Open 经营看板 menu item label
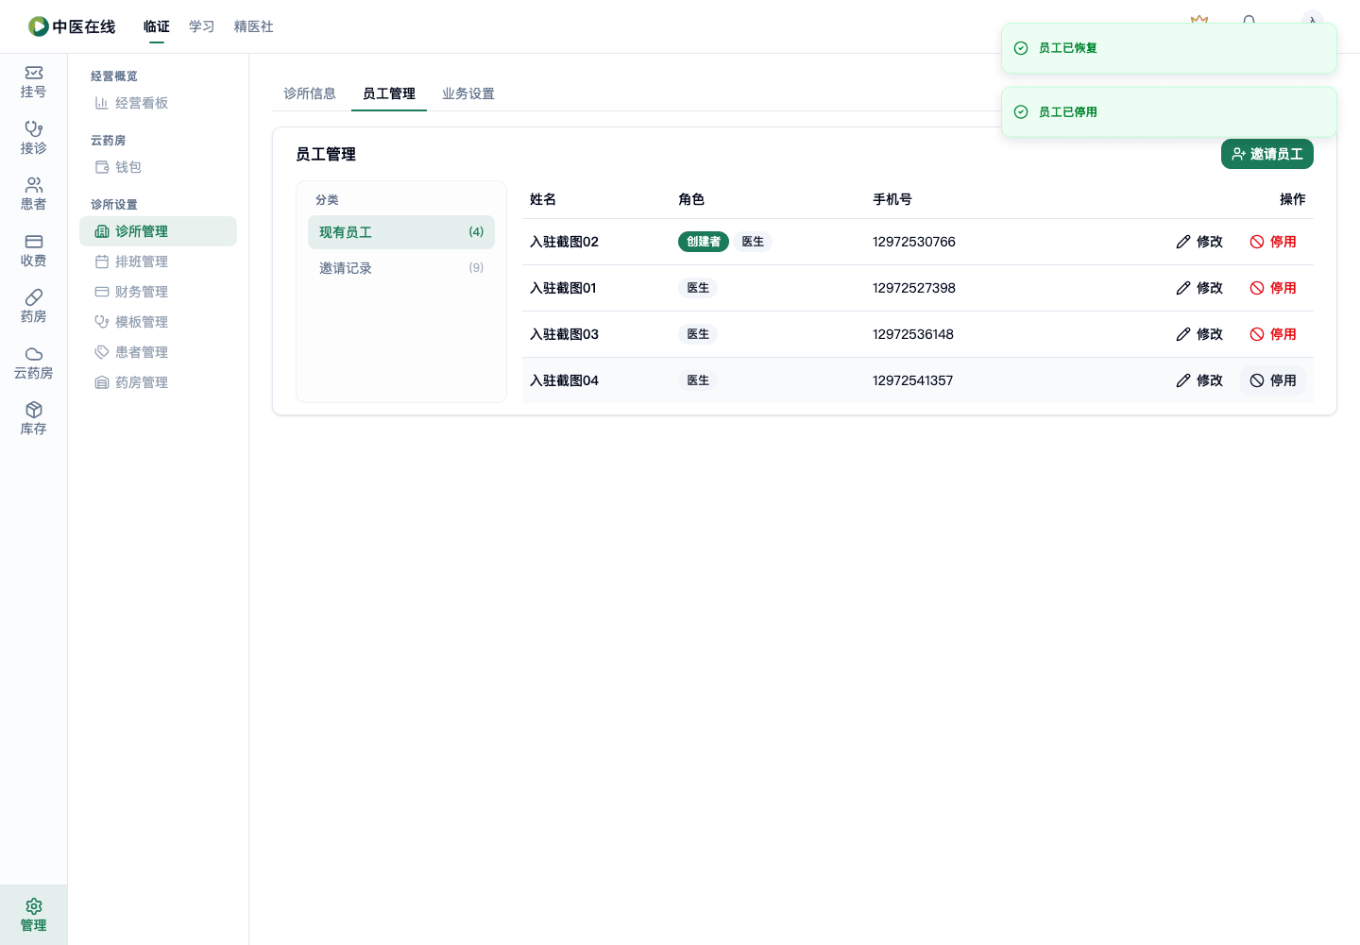 point(142,103)
